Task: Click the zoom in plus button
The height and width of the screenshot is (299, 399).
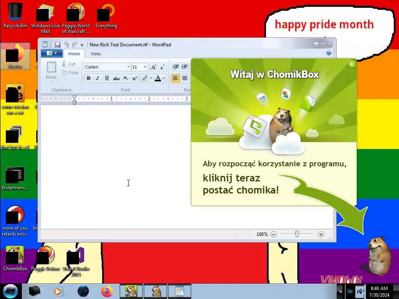Action: click(x=321, y=234)
